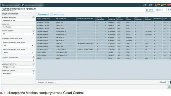Click info icon beside Адресация регистров

33,64
